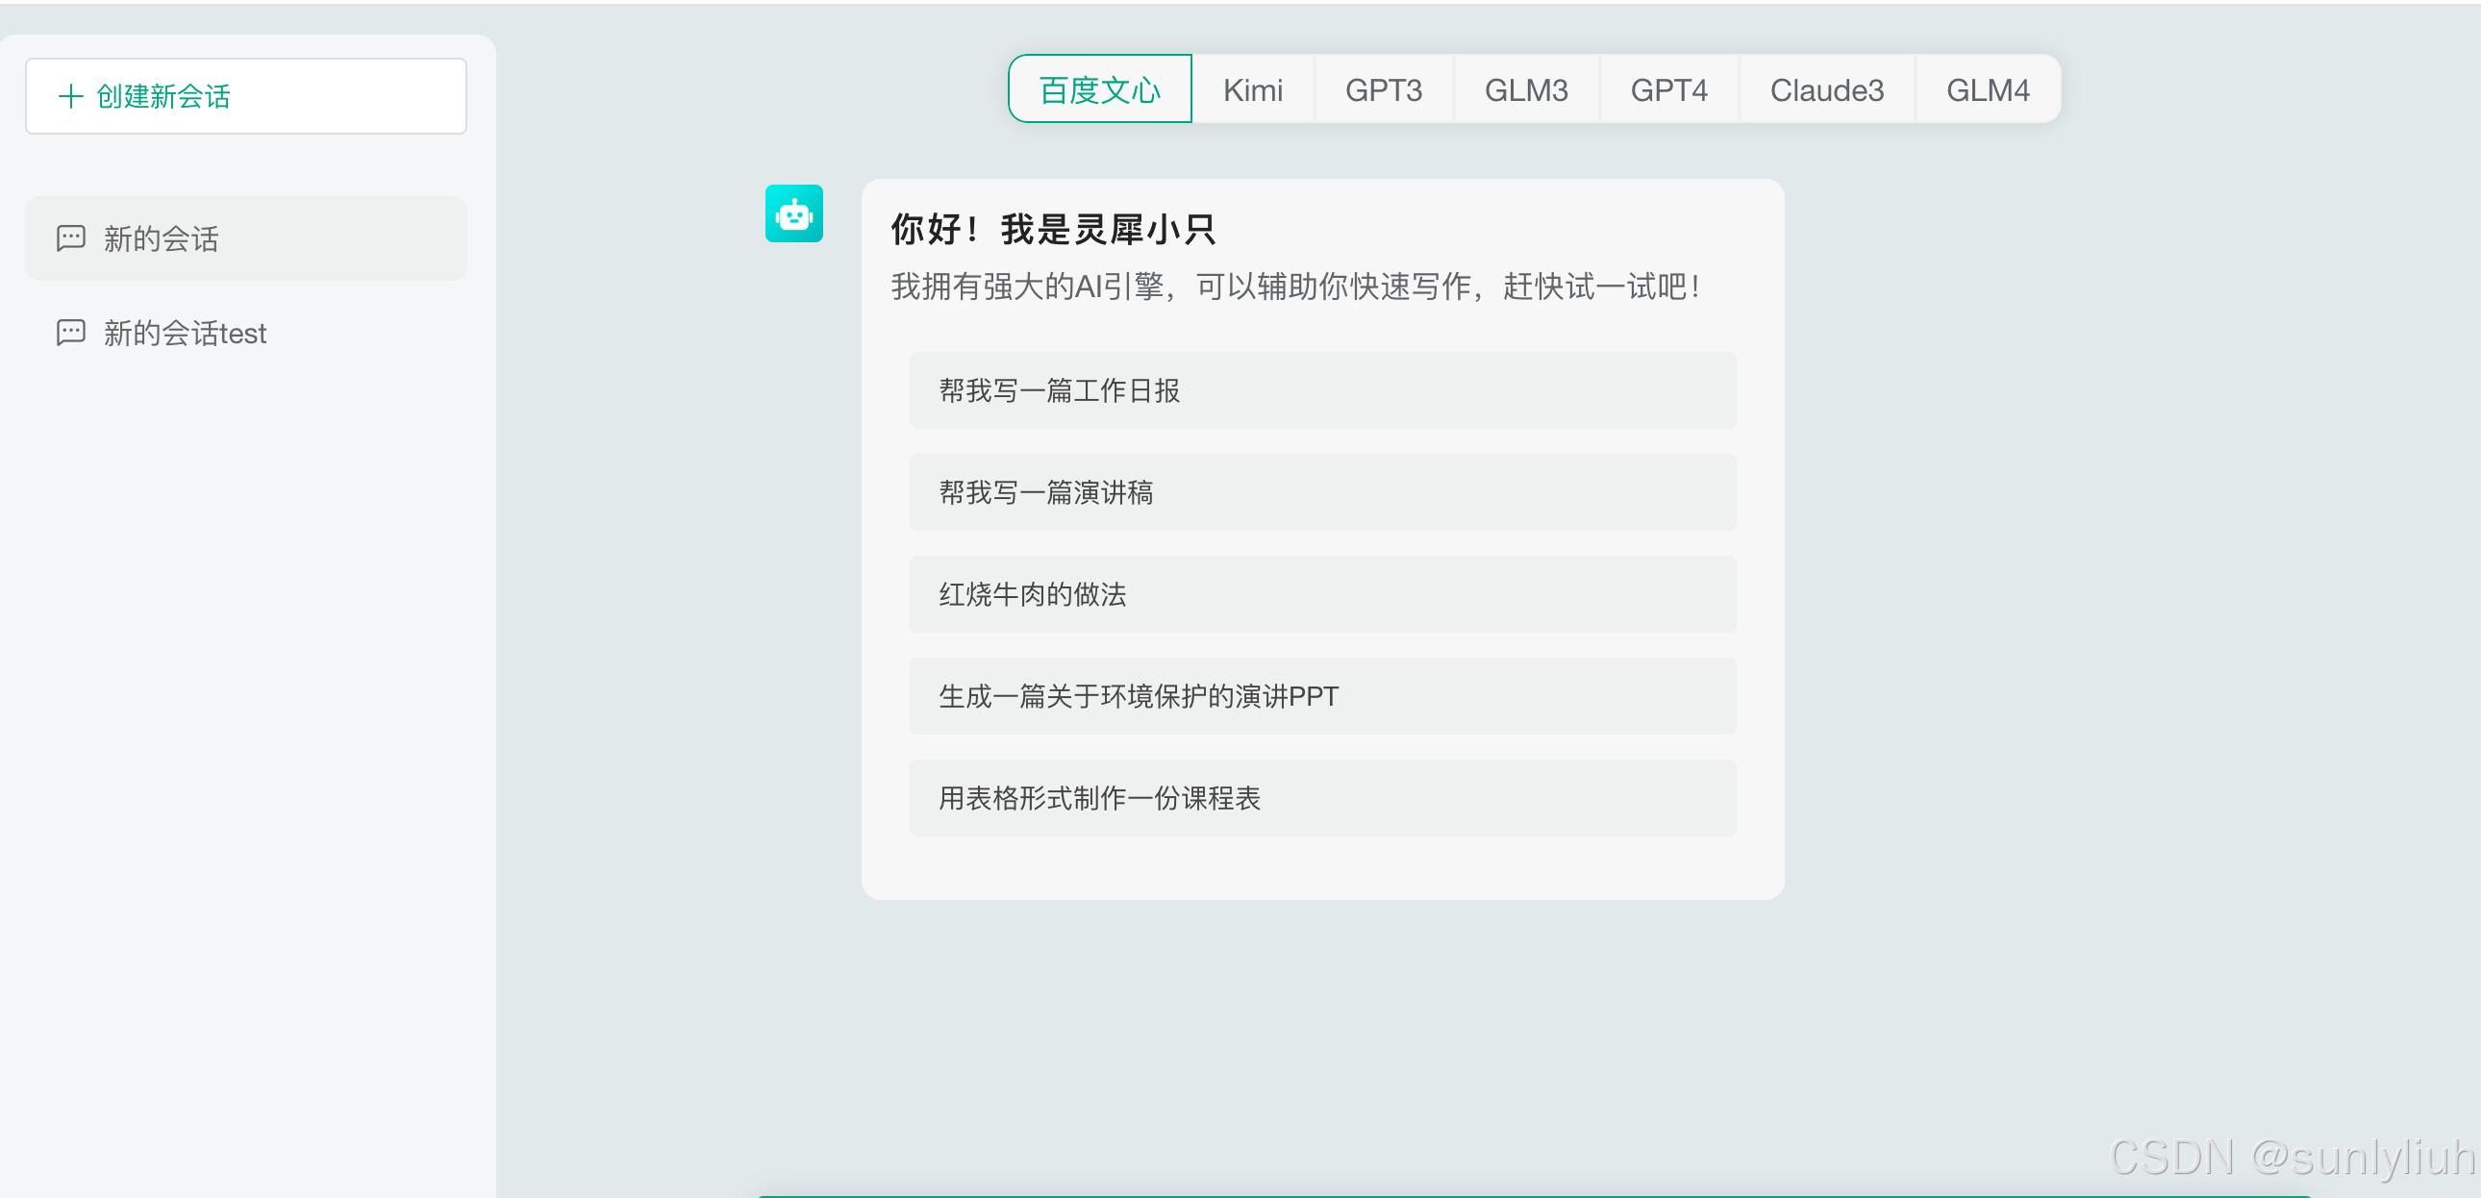Switch to the Claude3 model tab
The width and height of the screenshot is (2481, 1198).
[1826, 89]
